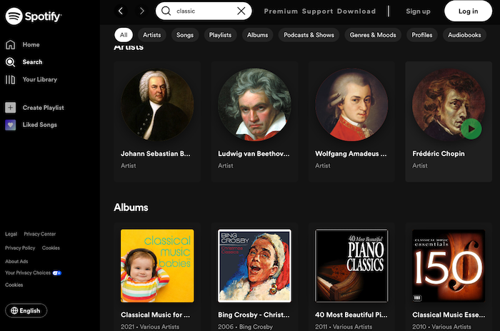500x331 pixels.
Task: Open the Premium link
Action: click(x=281, y=11)
